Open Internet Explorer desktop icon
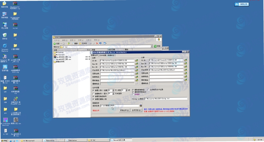This screenshot has height=142, width=264. (5, 48)
